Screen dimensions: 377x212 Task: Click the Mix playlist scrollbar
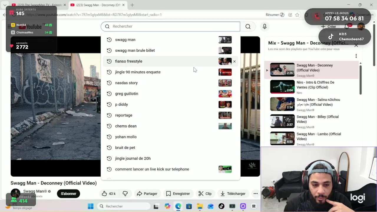click(361, 79)
